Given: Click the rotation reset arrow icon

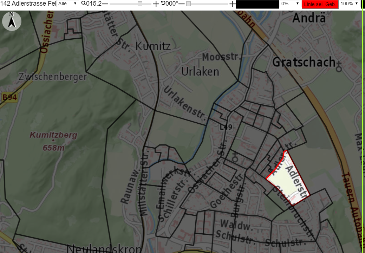Looking at the screenshot, I should (163, 3).
